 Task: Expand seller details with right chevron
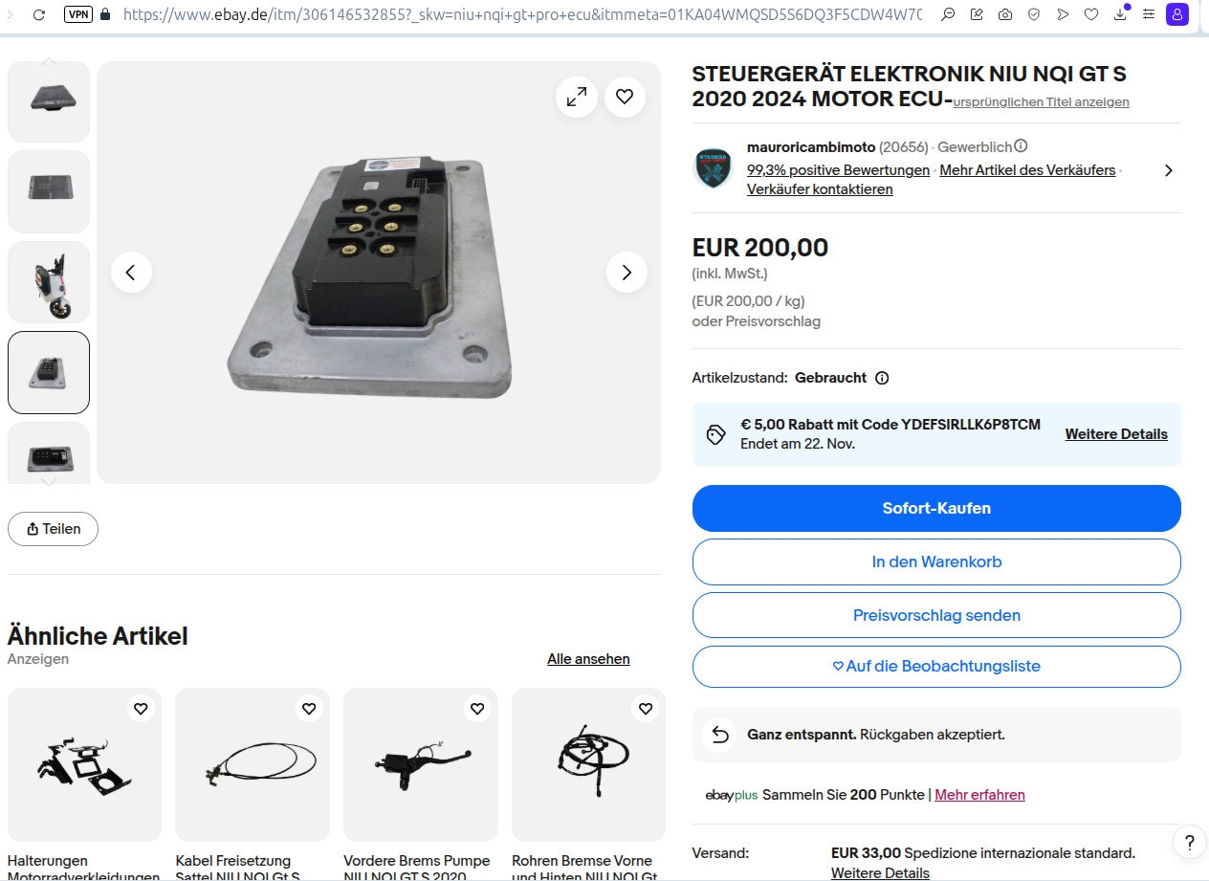point(1168,170)
